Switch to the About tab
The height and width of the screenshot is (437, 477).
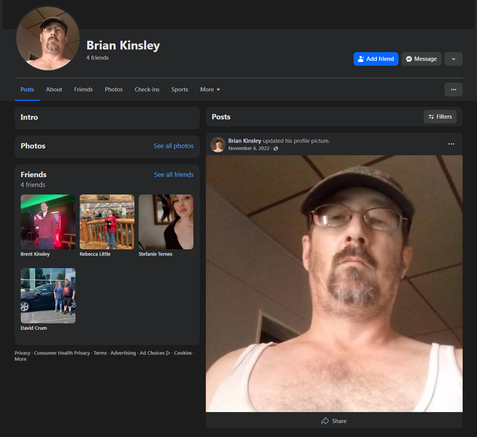click(x=54, y=90)
